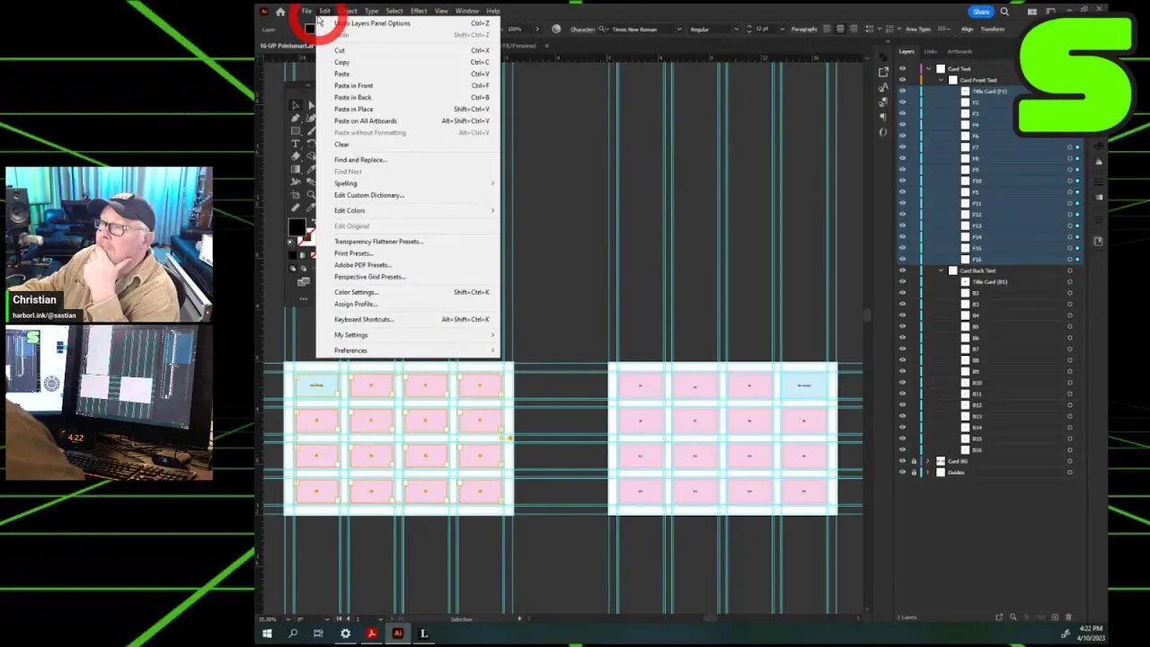Select the Gradient tool
The image size is (1150, 647).
[295, 169]
